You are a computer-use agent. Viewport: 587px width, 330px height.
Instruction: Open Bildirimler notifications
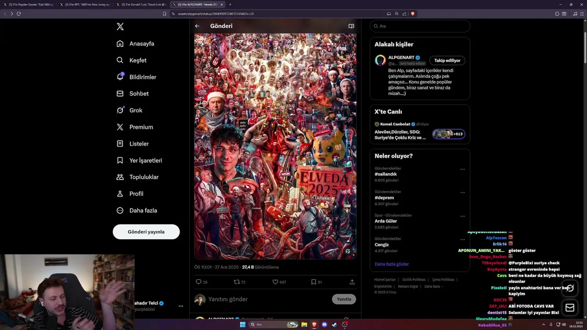point(136,77)
